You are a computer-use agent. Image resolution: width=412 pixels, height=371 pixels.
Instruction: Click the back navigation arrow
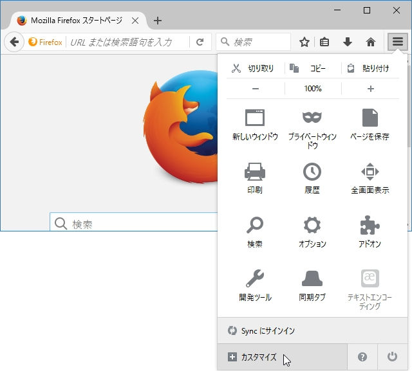pyautogui.click(x=14, y=42)
